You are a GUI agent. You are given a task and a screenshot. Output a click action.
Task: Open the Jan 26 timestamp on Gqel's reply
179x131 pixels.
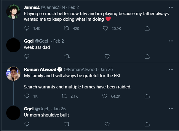(x=60, y=109)
